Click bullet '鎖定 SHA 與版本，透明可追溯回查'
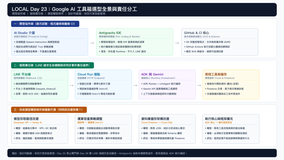 point(204,51)
